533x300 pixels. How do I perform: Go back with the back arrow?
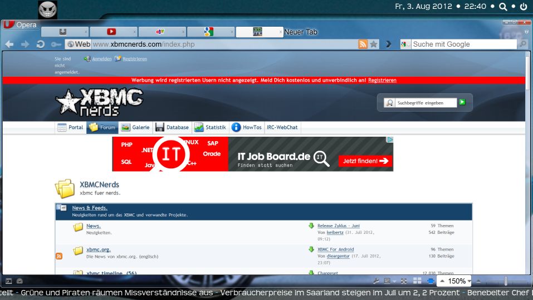9,44
